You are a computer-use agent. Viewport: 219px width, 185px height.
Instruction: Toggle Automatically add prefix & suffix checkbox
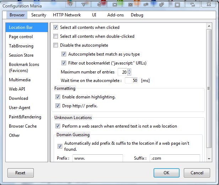point(60,147)
